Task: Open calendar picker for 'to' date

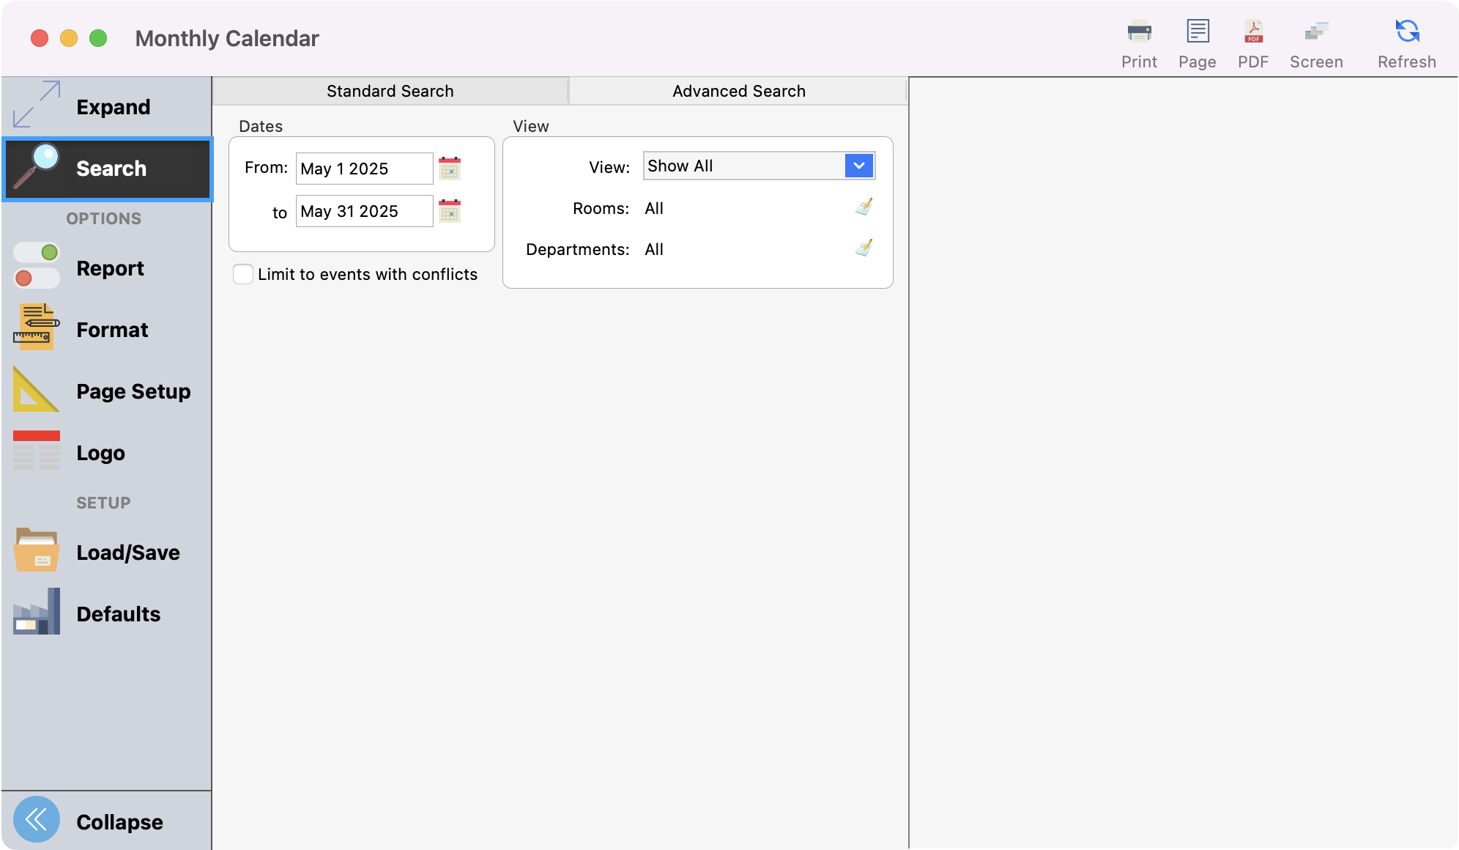Action: 450,211
